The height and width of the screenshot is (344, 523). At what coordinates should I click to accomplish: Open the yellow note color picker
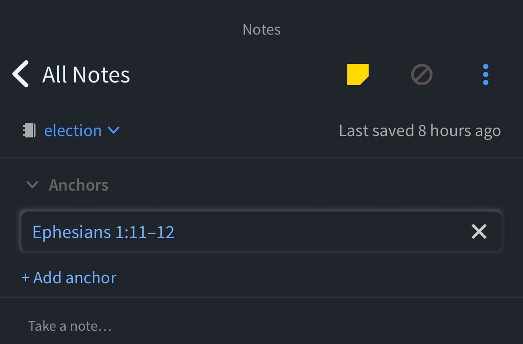(358, 74)
